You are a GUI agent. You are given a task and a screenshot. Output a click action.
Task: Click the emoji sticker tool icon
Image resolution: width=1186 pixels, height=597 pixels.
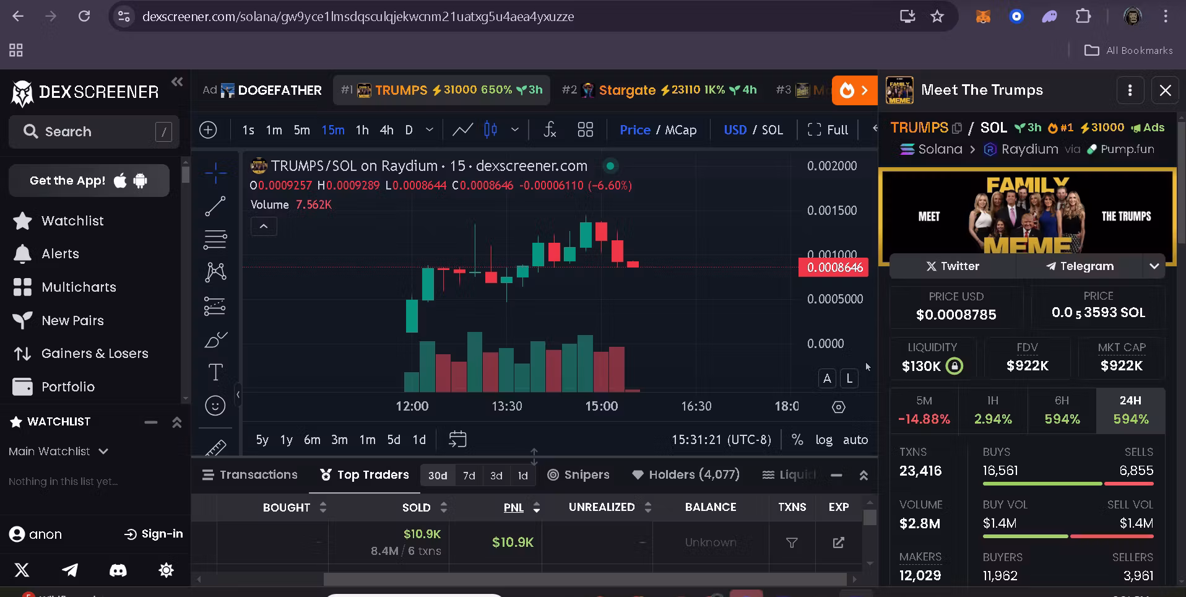point(215,406)
